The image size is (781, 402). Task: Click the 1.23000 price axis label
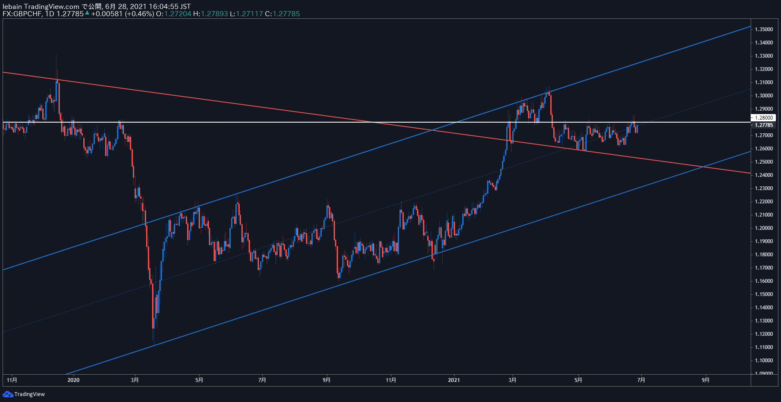764,188
